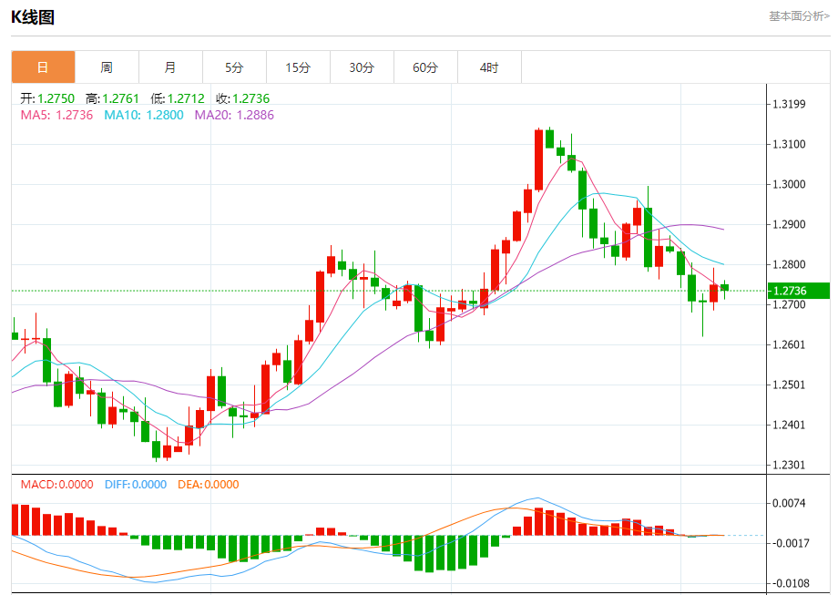Select the 日 daily chart tab
838x595 pixels.
click(44, 67)
